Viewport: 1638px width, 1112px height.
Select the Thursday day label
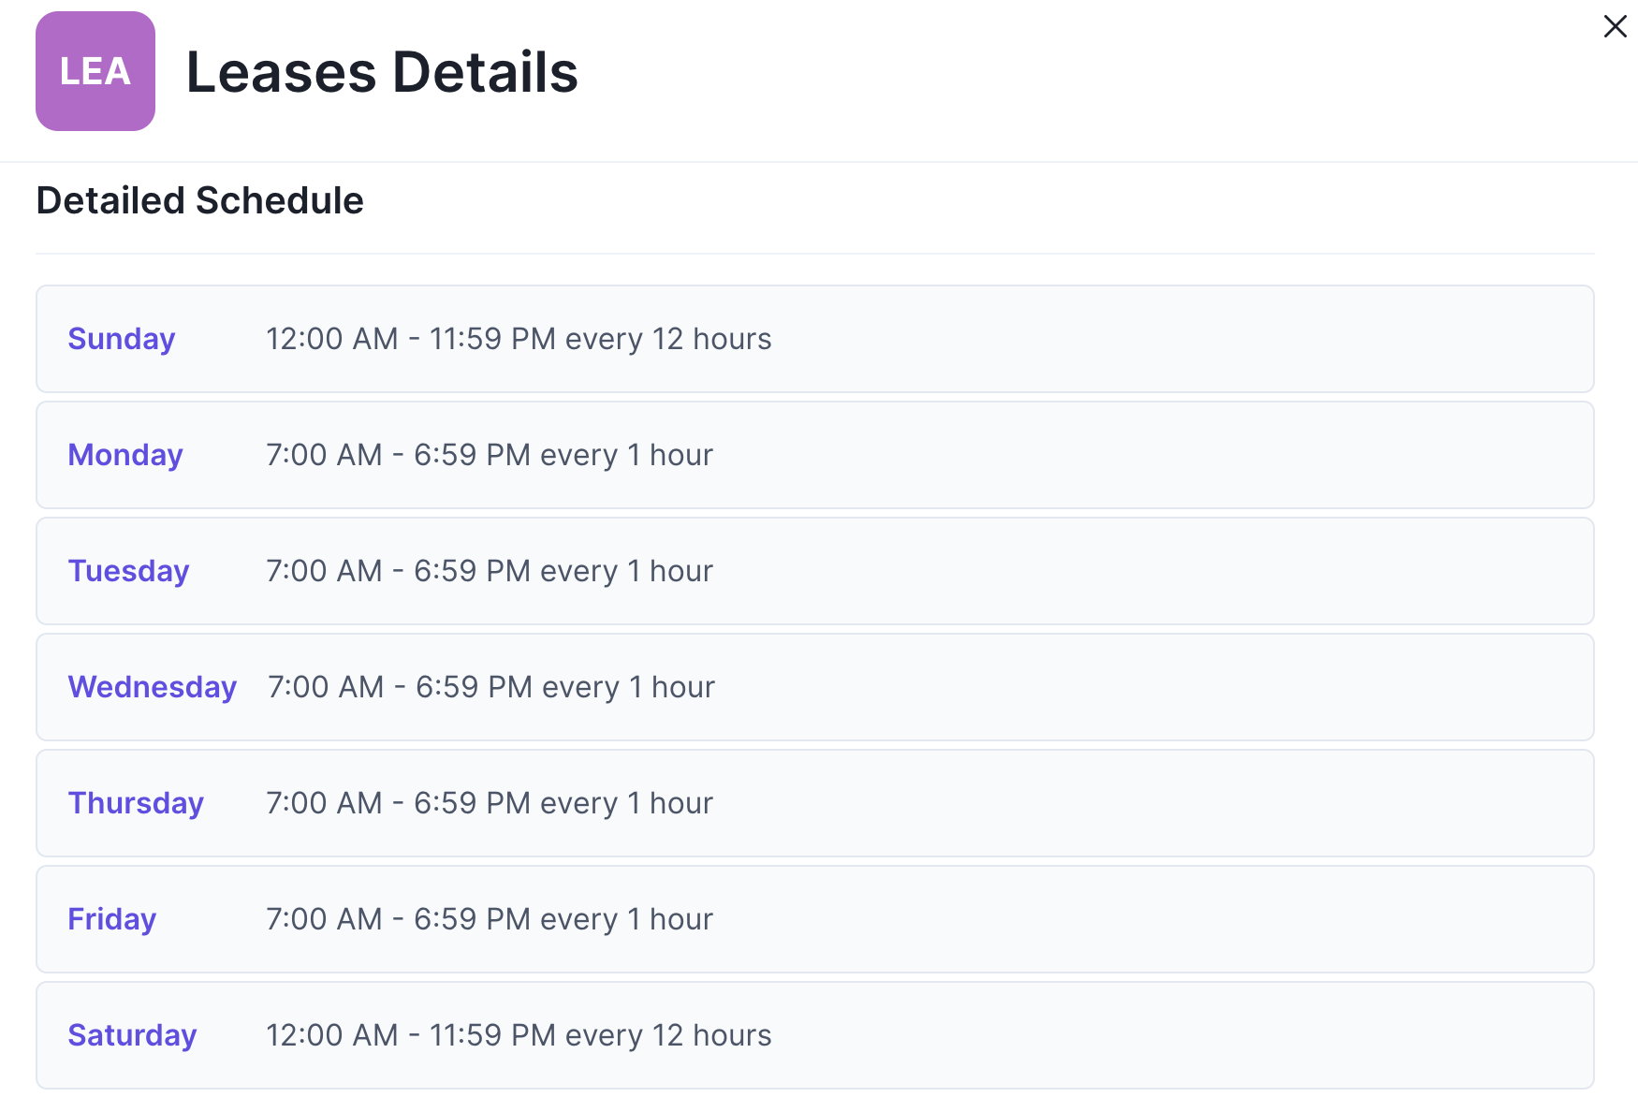pos(136,803)
